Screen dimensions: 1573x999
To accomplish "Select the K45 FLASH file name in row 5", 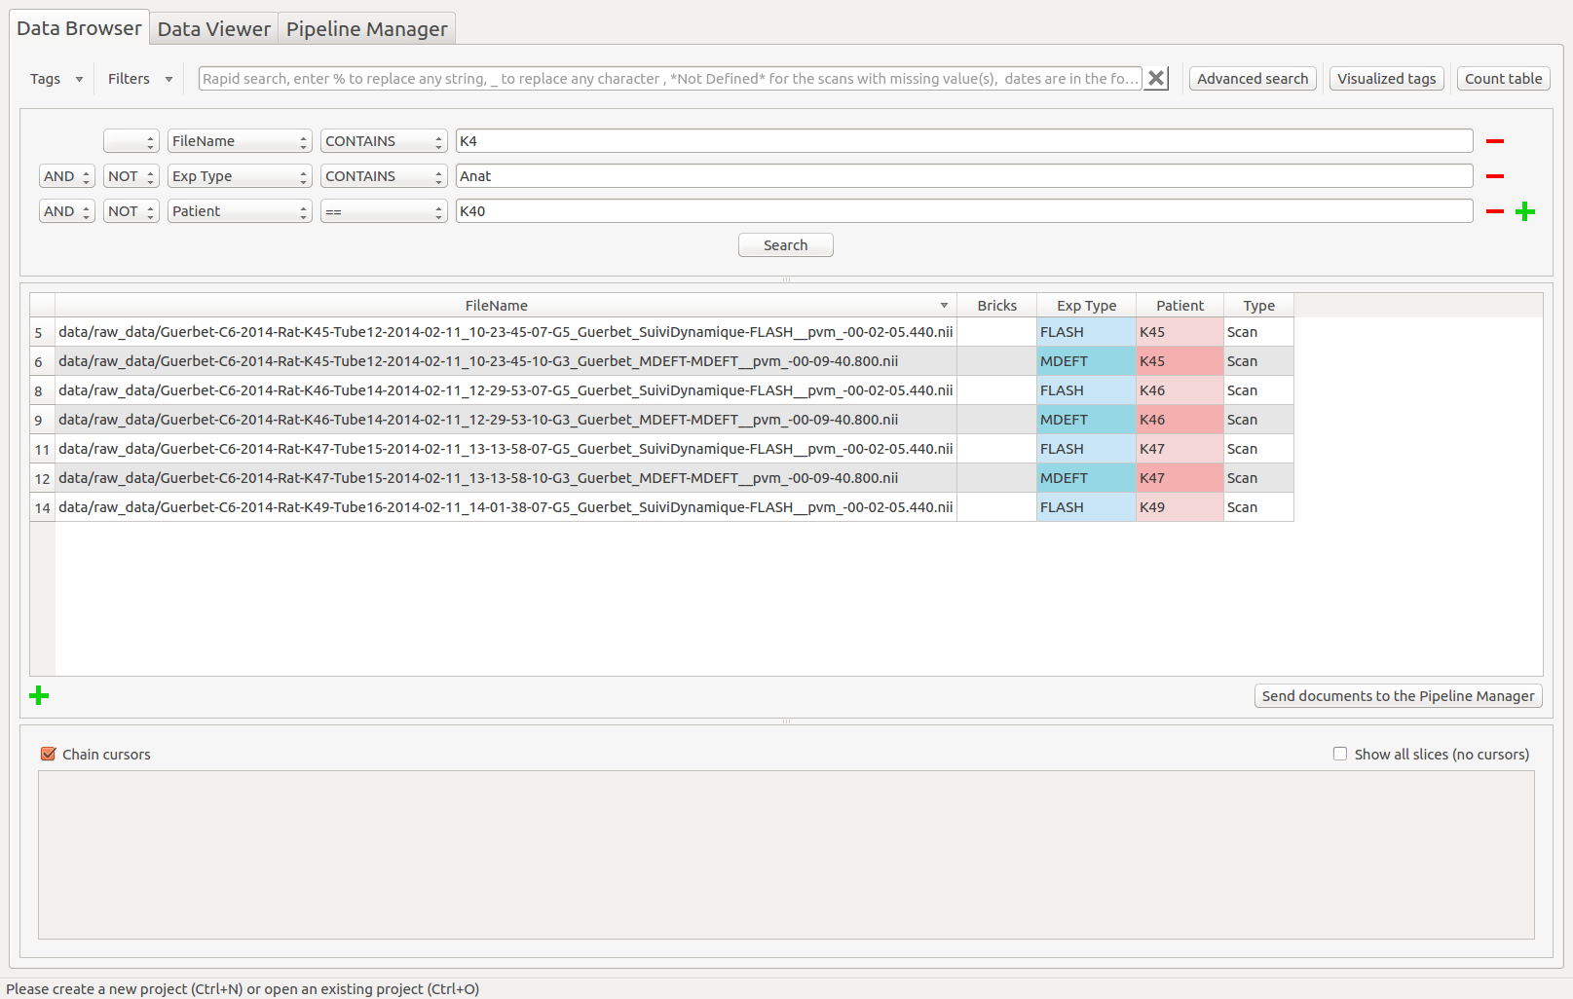I will (506, 332).
